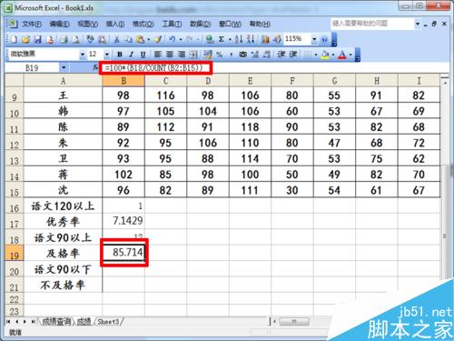The image size is (454, 341).
Task: Switch to the Sheet3 tab
Action: (x=108, y=322)
